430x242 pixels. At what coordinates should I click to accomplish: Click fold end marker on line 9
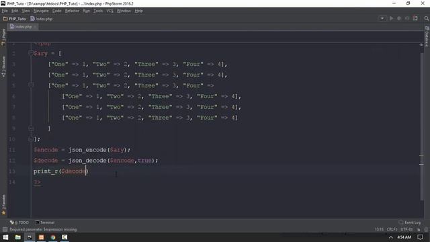31,128
